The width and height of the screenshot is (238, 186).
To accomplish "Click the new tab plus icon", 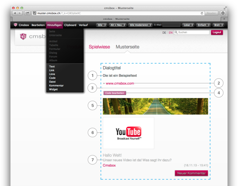I will click(x=224, y=19).
